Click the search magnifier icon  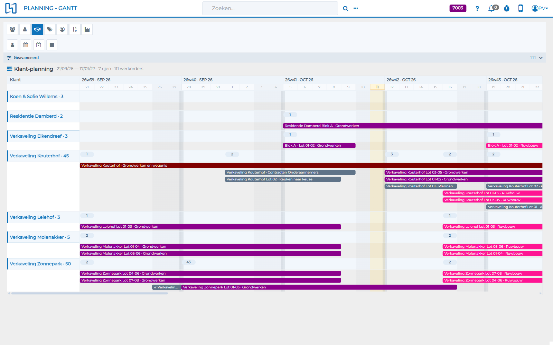point(345,9)
